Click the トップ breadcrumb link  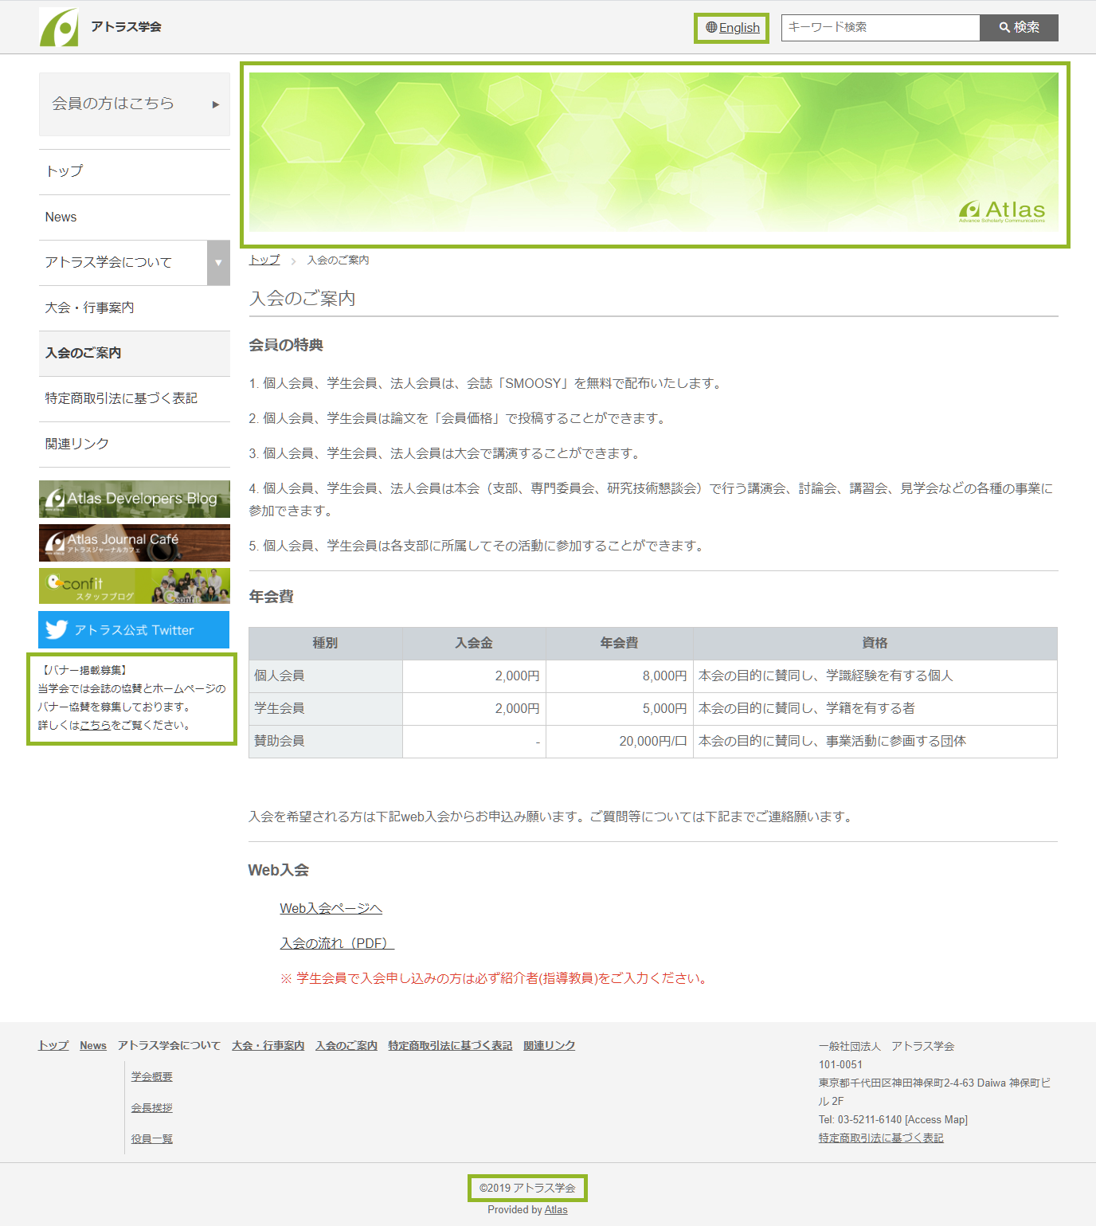coord(264,260)
